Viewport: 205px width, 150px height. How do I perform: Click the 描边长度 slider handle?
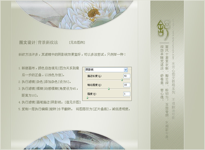(122, 80)
